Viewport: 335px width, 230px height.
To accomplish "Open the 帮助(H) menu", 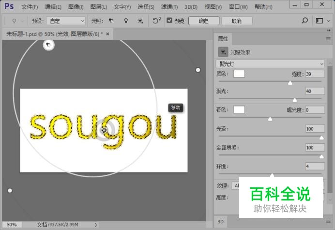I will pyautogui.click(x=263, y=7).
